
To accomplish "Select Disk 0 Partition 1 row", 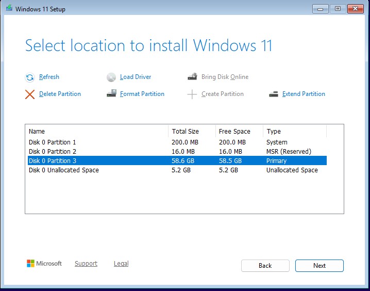I will (x=177, y=142).
